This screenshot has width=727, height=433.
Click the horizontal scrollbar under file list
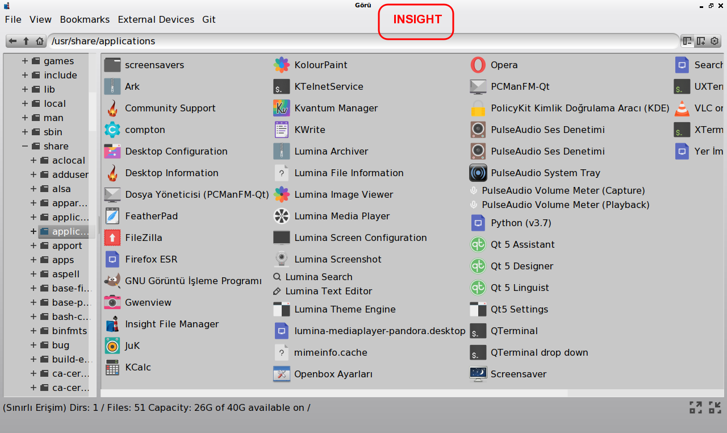click(x=334, y=393)
